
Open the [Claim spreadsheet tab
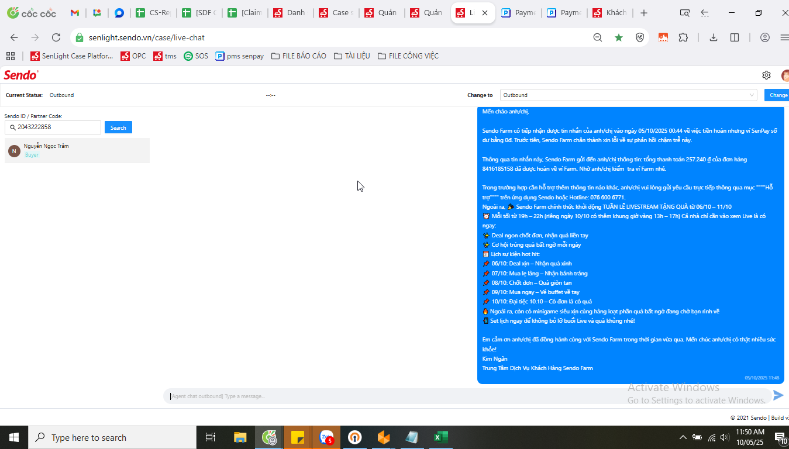245,13
